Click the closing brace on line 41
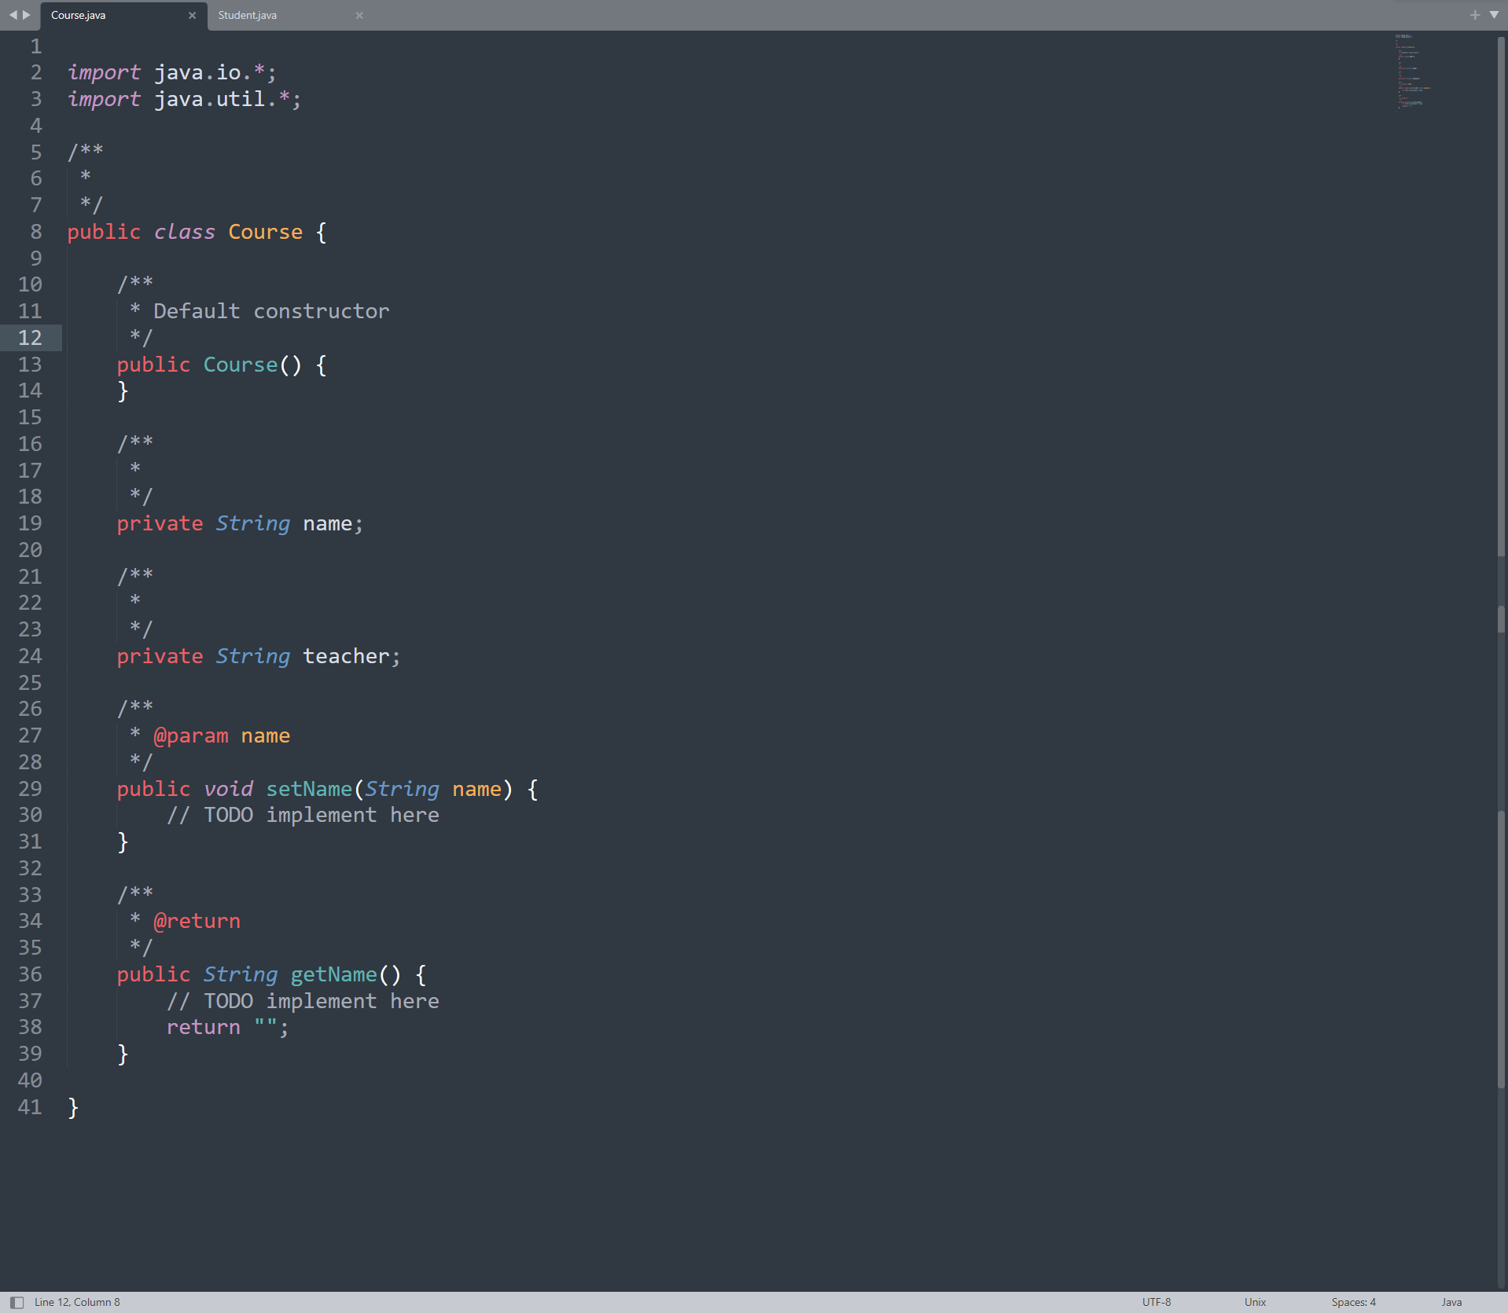This screenshot has height=1313, width=1508. [x=73, y=1107]
